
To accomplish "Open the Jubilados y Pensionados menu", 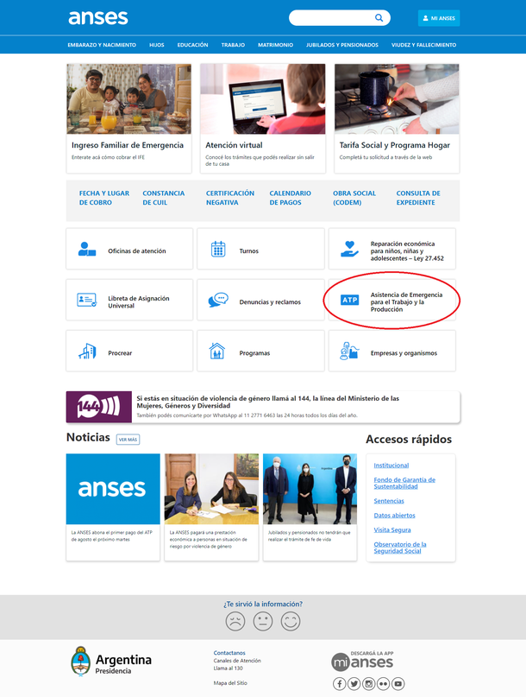I will [x=341, y=45].
